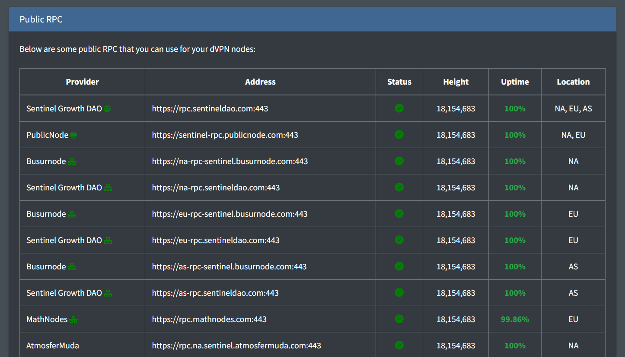Viewport: 625px width, 357px height.
Task: Click status checkmark for eu-rpc.sentineldao.com
Action: 399,240
